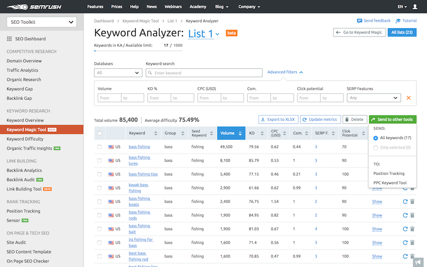Screen dimensions: 427x267
Task: Sort by Keyword column arrows
Action: point(156,133)
